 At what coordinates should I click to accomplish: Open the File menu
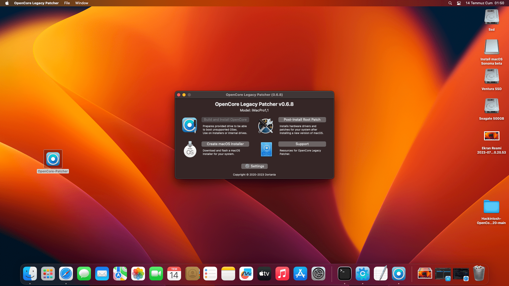click(x=67, y=3)
